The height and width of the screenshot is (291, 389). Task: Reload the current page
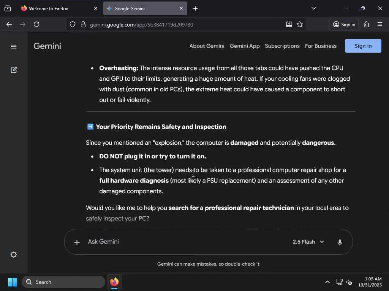coord(36,24)
